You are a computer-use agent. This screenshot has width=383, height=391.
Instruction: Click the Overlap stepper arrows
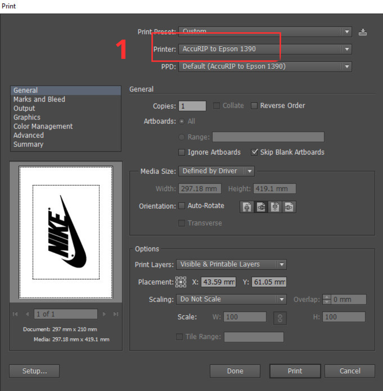(x=327, y=300)
